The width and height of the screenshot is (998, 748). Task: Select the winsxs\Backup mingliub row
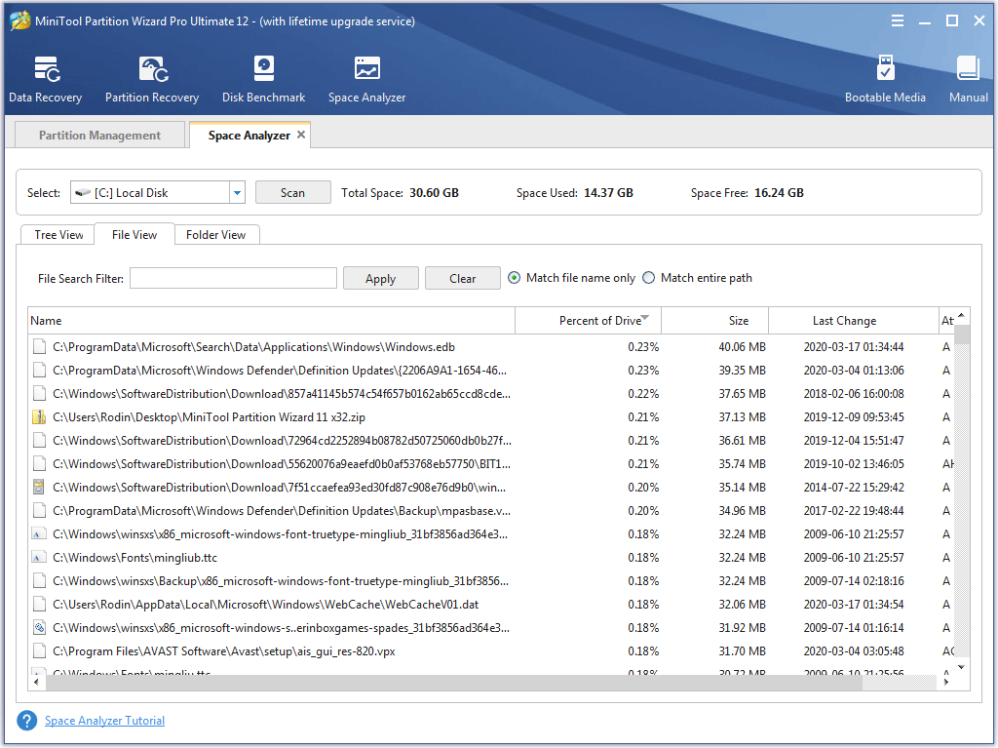(x=491, y=580)
